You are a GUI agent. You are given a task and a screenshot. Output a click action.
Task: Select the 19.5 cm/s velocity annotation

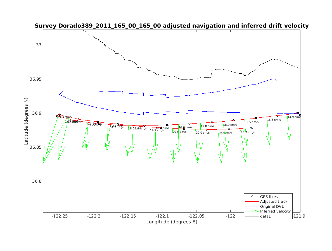225,133
